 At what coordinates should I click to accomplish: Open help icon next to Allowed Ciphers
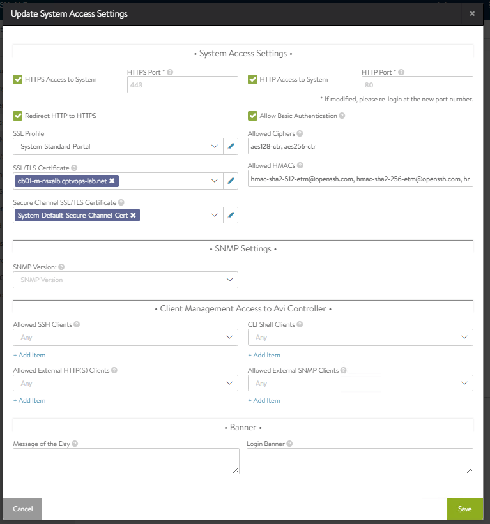tap(300, 134)
